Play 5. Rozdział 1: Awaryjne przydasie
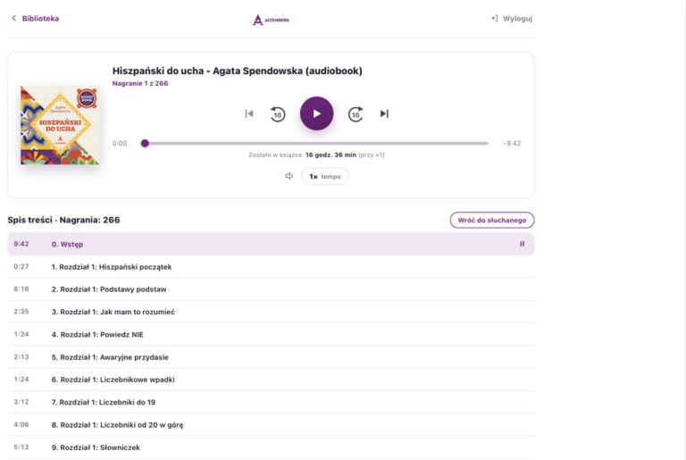This screenshot has height=460, width=686. (x=271, y=357)
